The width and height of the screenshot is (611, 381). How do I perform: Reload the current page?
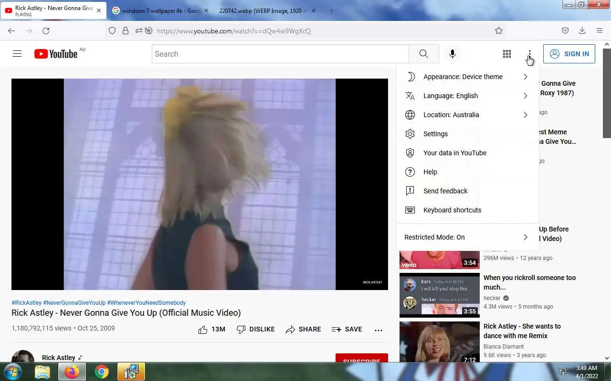pos(46,30)
